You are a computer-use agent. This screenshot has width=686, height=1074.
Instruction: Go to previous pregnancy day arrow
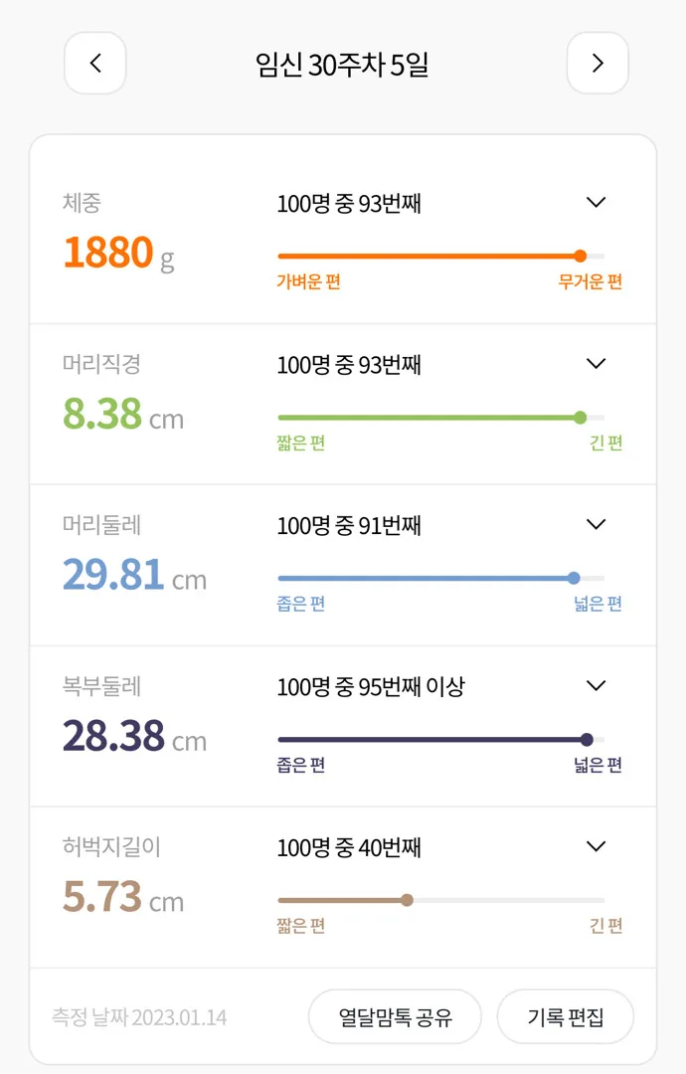click(x=95, y=63)
